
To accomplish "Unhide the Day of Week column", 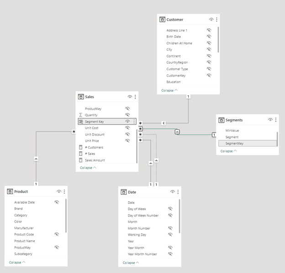I will [170, 209].
